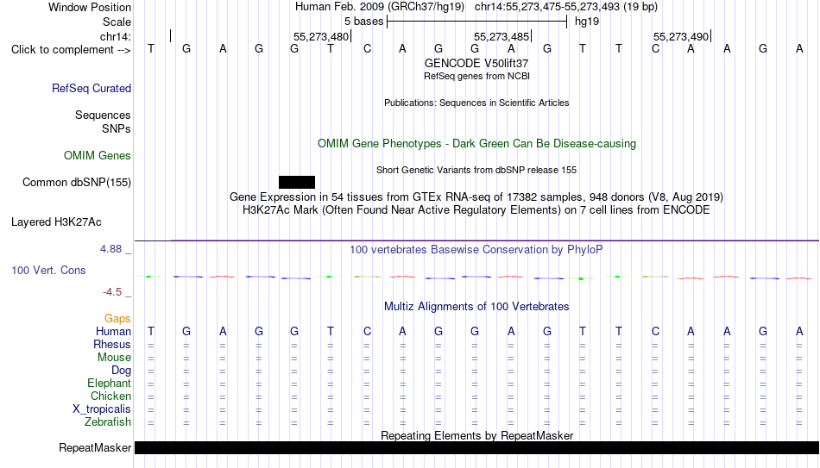The width and height of the screenshot is (820, 468).
Task: Click 'RefSeq genes from NCBI' title
Action: pyautogui.click(x=477, y=76)
